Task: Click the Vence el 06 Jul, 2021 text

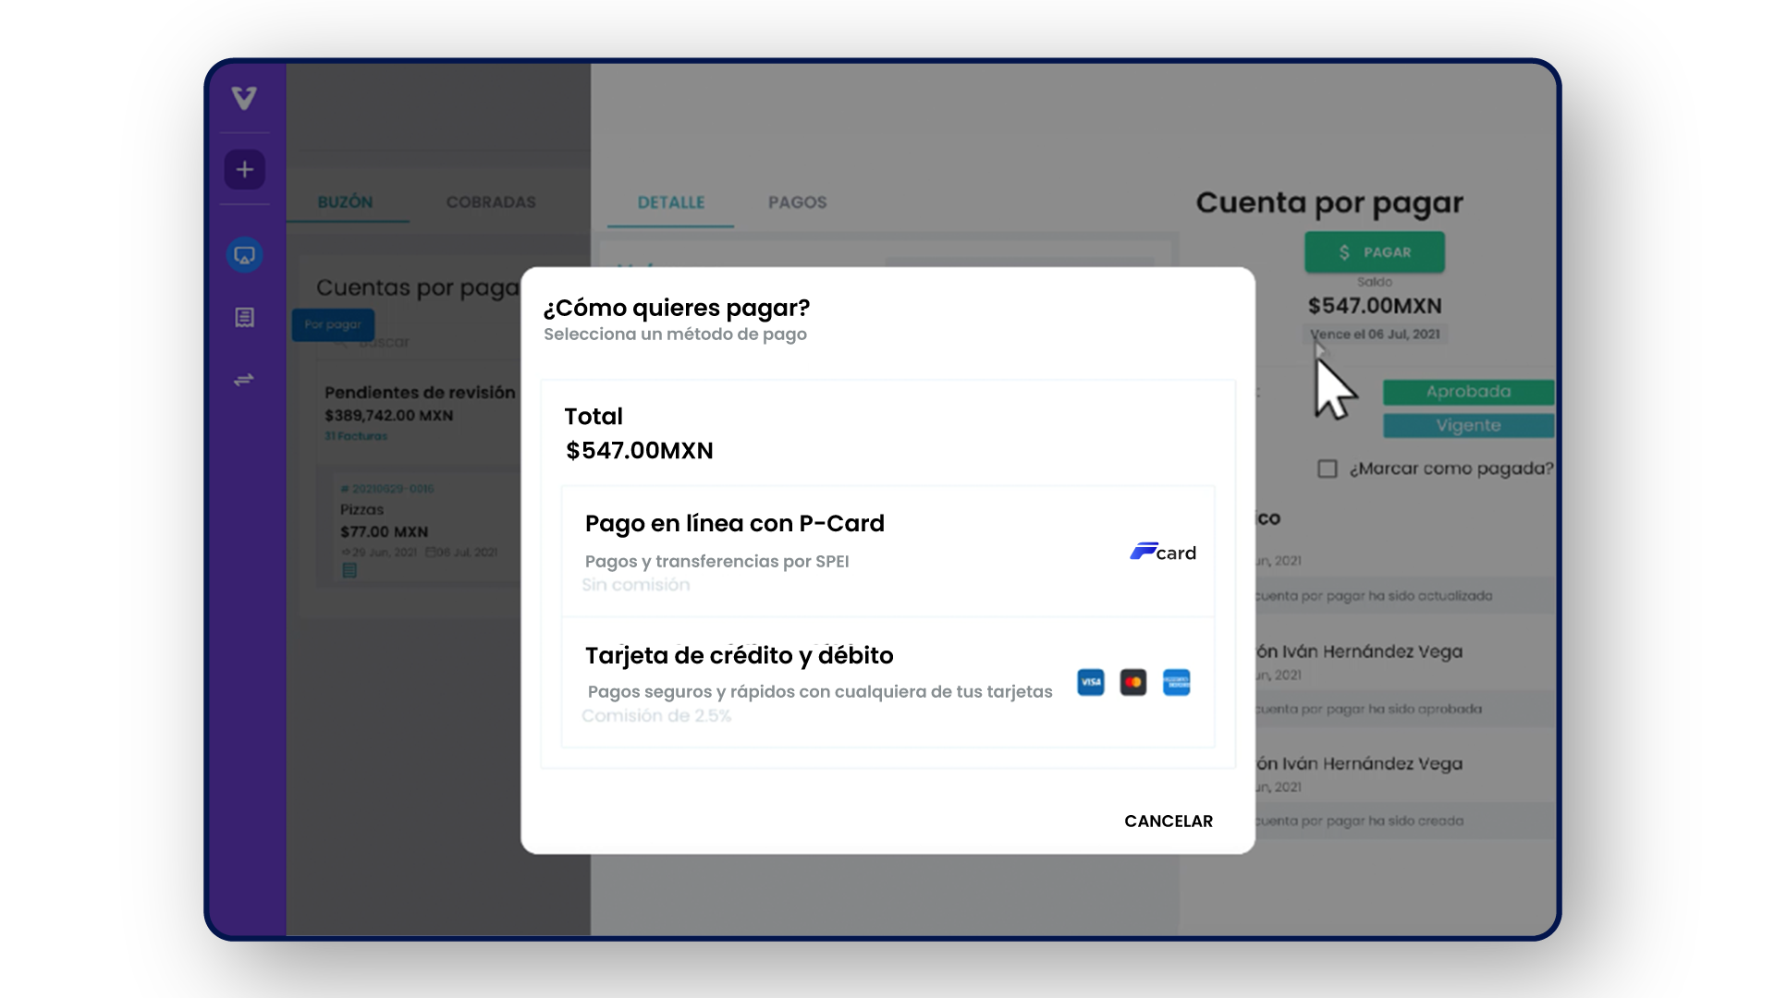Action: tap(1375, 335)
